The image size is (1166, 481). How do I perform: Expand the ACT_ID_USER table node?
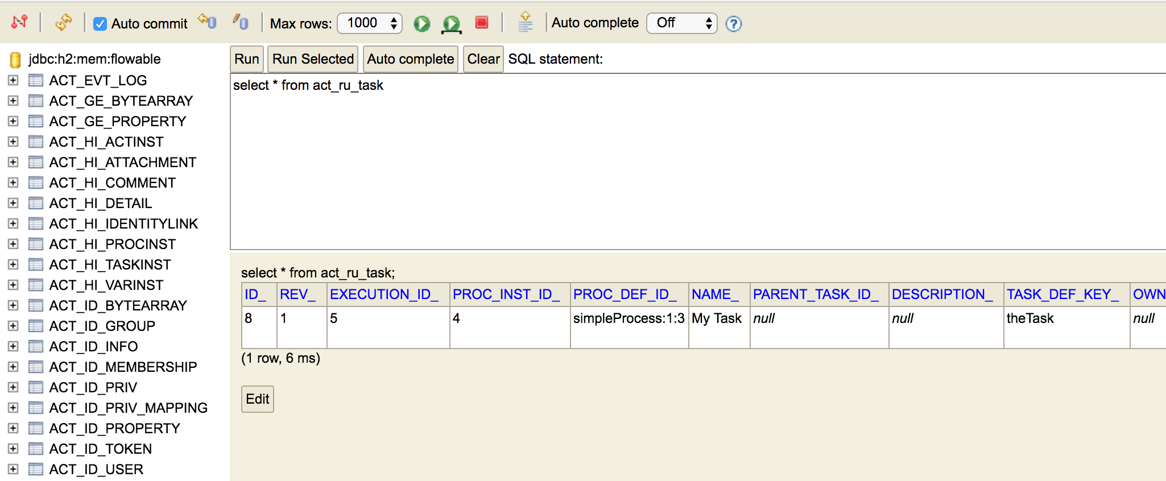13,469
